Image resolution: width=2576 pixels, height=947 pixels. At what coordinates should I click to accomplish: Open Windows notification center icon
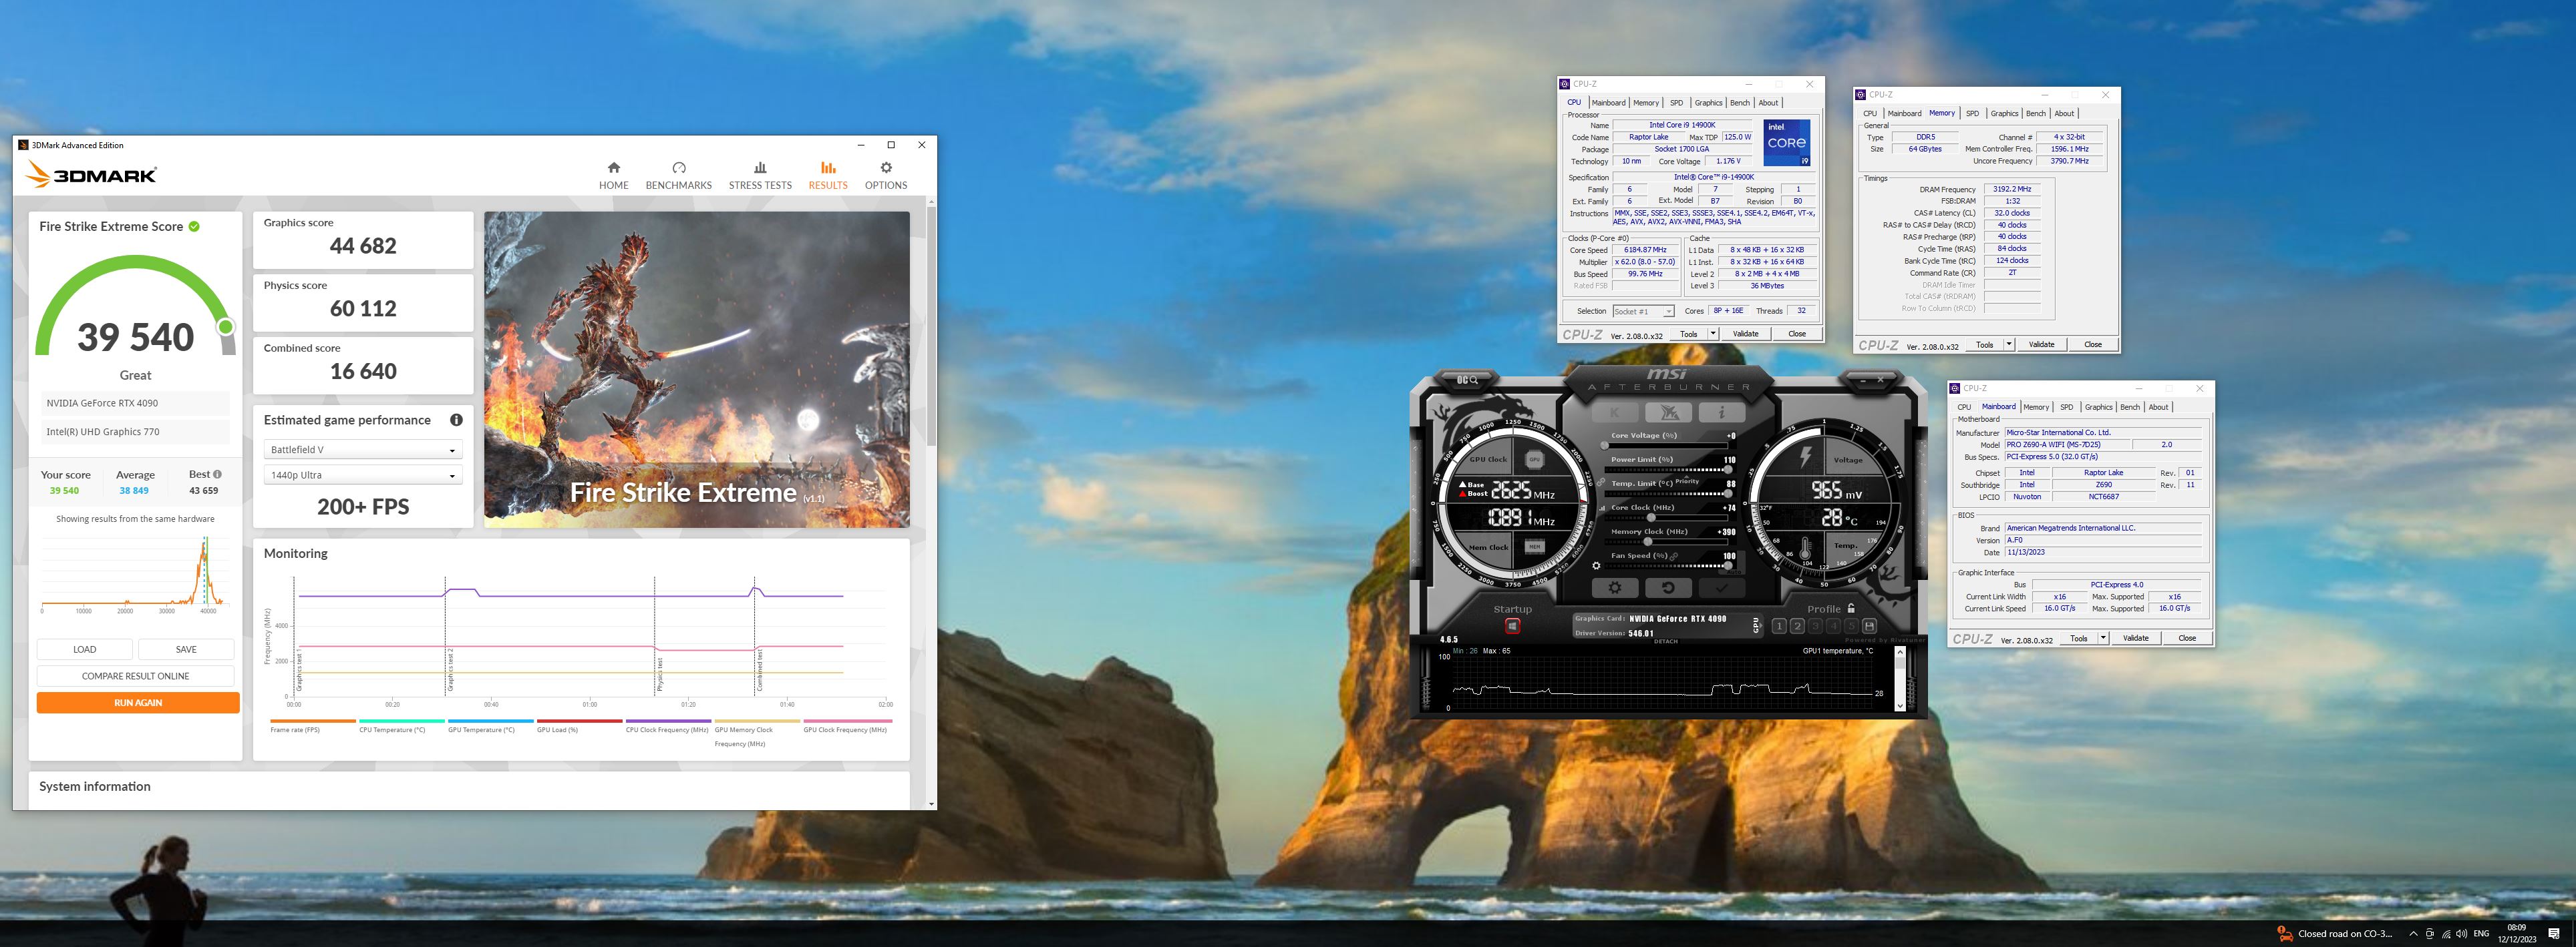[2554, 935]
